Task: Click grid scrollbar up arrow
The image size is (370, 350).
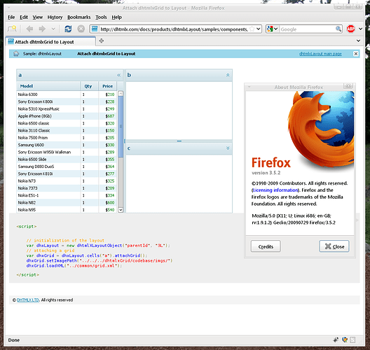Action: 121,94
